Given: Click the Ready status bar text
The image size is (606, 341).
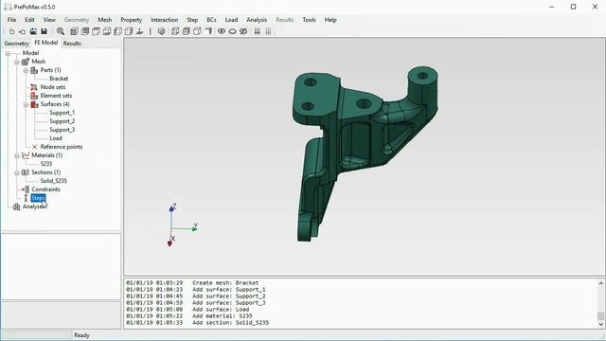Looking at the screenshot, I should pos(81,335).
